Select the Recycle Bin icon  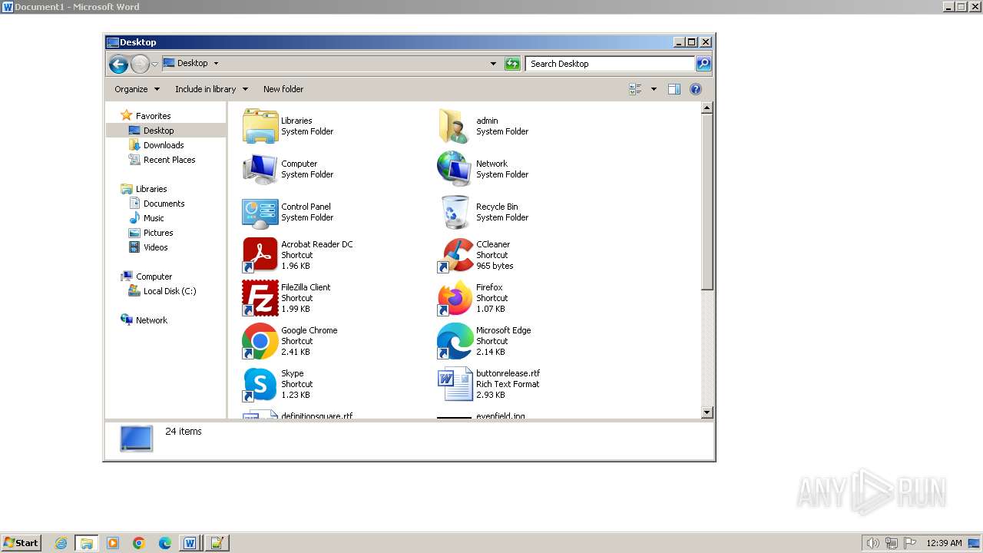[x=455, y=212]
